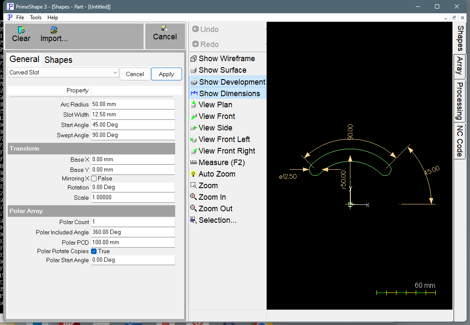Select the vertical NC Code side tab

tap(459, 141)
